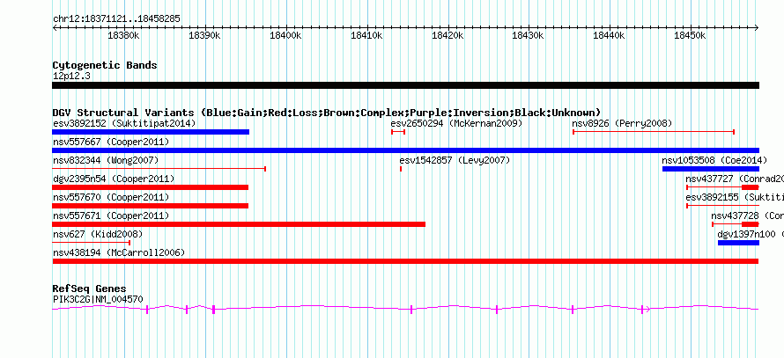Select the thin red nsv8926 loss line
This screenshot has width=784, height=358.
click(654, 132)
